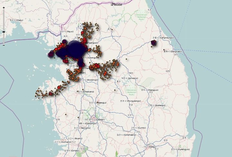Click the Woraksan National Park label
Image resolution: width=232 pixels, height=157 pixels.
click(131, 92)
